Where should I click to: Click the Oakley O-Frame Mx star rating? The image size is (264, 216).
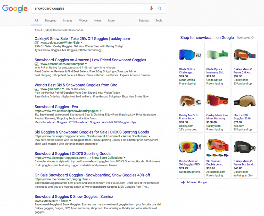(240, 176)
